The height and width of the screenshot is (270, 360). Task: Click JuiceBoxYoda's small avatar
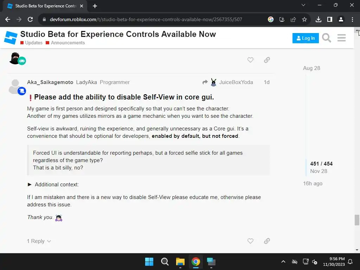click(213, 82)
